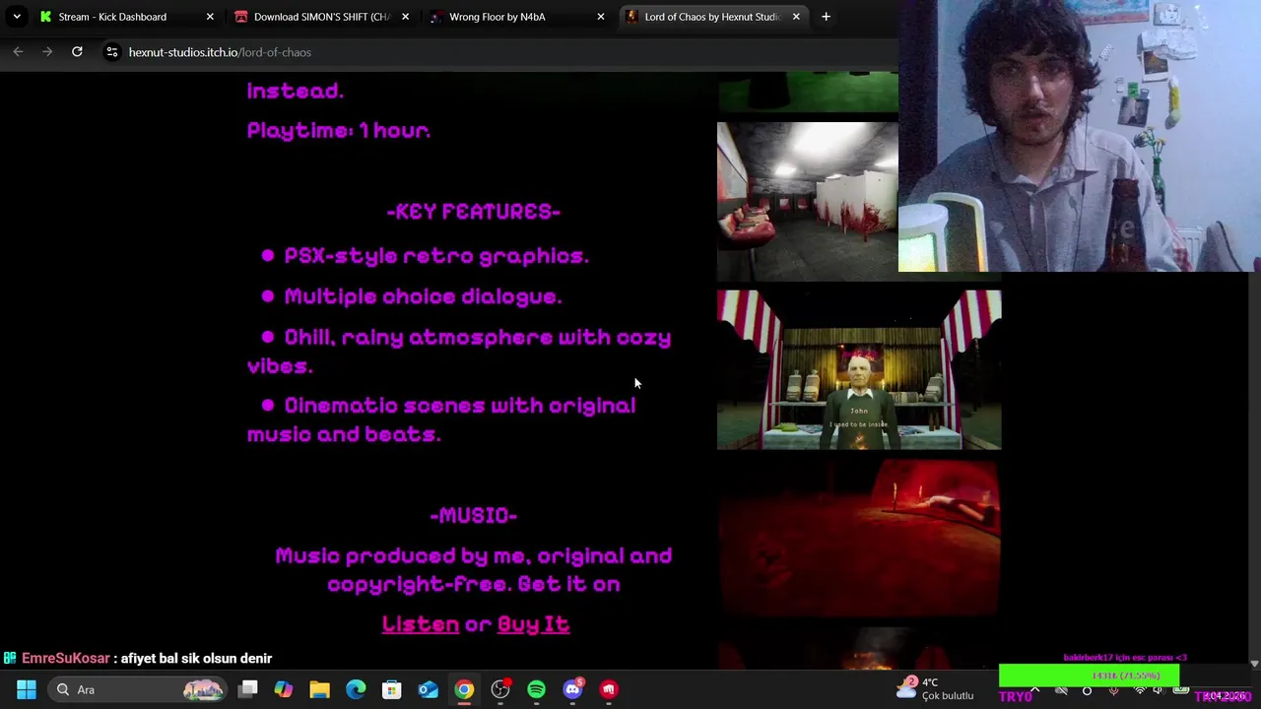Viewport: 1261px width, 709px height.
Task: Close the Download SIMON'S SHIFT tab
Action: pyautogui.click(x=405, y=17)
